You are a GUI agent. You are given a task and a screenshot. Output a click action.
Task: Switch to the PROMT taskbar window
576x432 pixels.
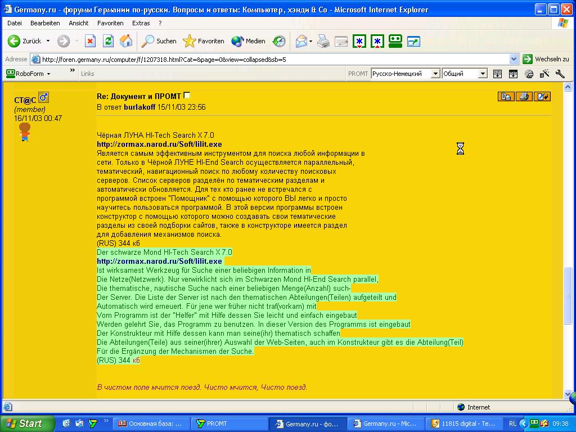point(229,424)
